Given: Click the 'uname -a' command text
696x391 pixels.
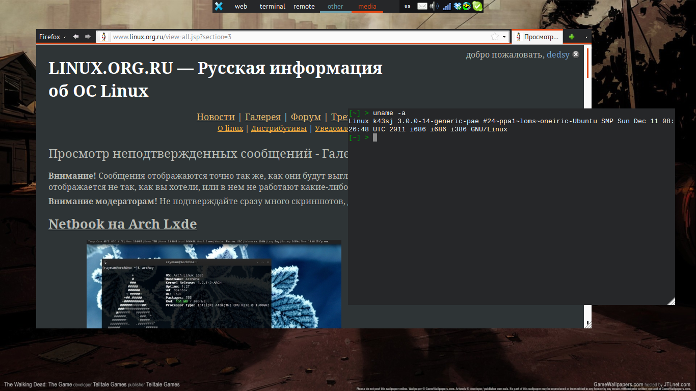Looking at the screenshot, I should (389, 113).
